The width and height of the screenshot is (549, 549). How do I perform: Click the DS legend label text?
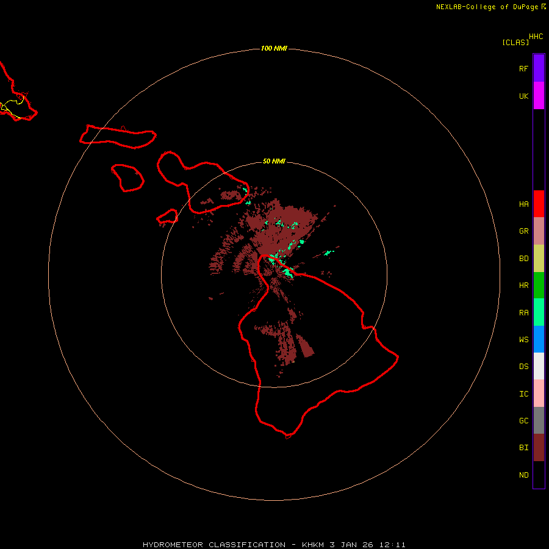pyautogui.click(x=523, y=366)
